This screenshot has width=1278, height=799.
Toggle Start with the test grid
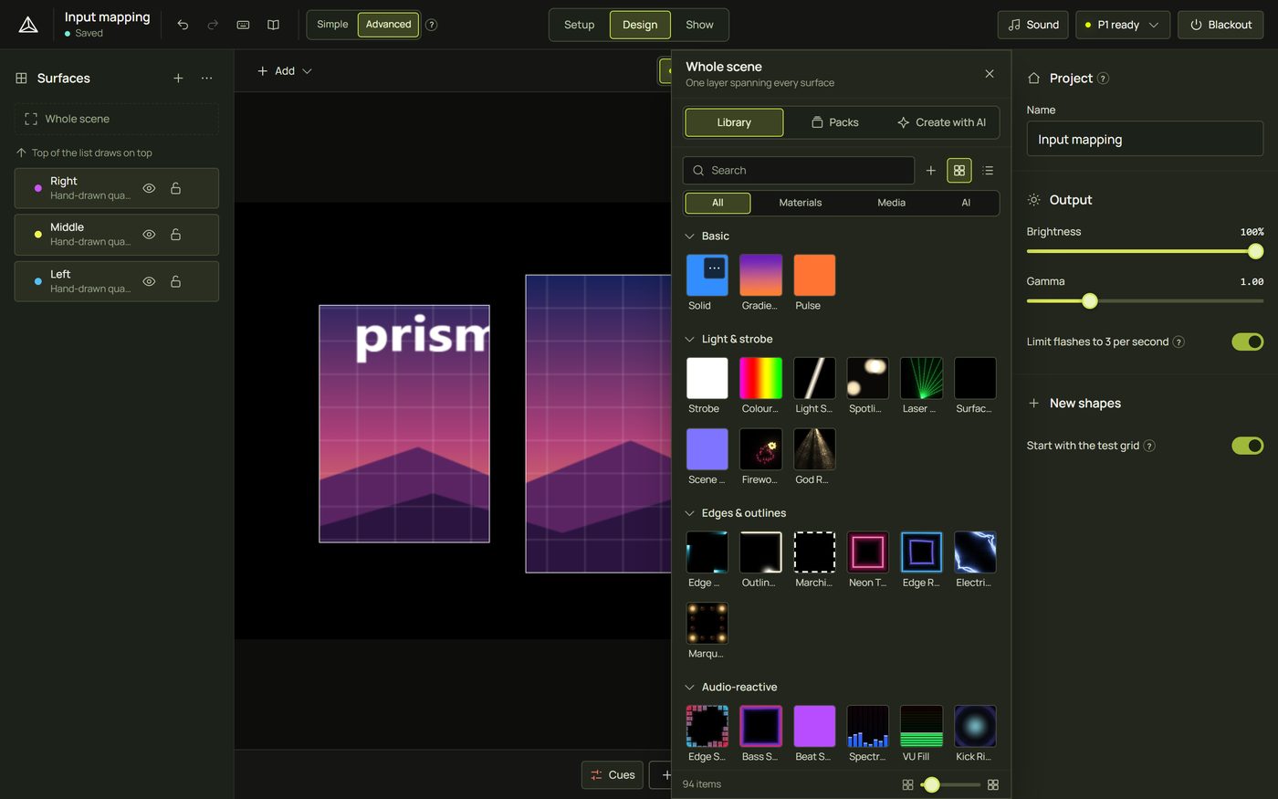(1247, 446)
